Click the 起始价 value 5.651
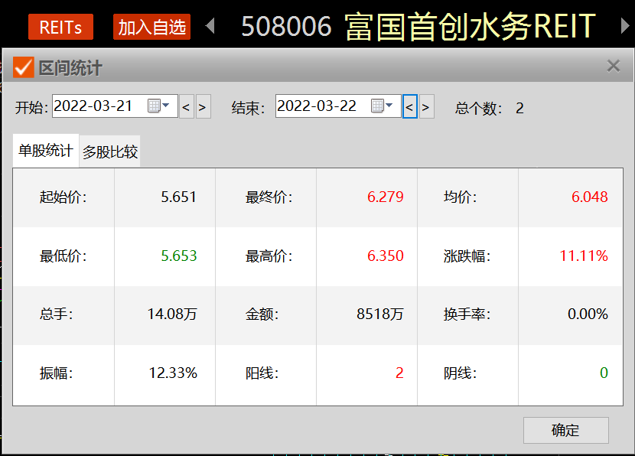Screen dimensions: 635x456 [178, 197]
